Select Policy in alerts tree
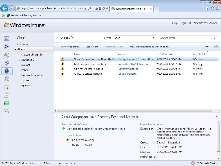Image resolution: width=221 pixels, height=166 pixels. click(25, 70)
